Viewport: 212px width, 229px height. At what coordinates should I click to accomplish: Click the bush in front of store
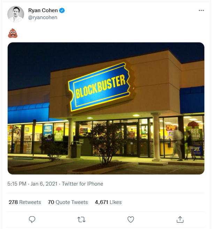click(101, 139)
